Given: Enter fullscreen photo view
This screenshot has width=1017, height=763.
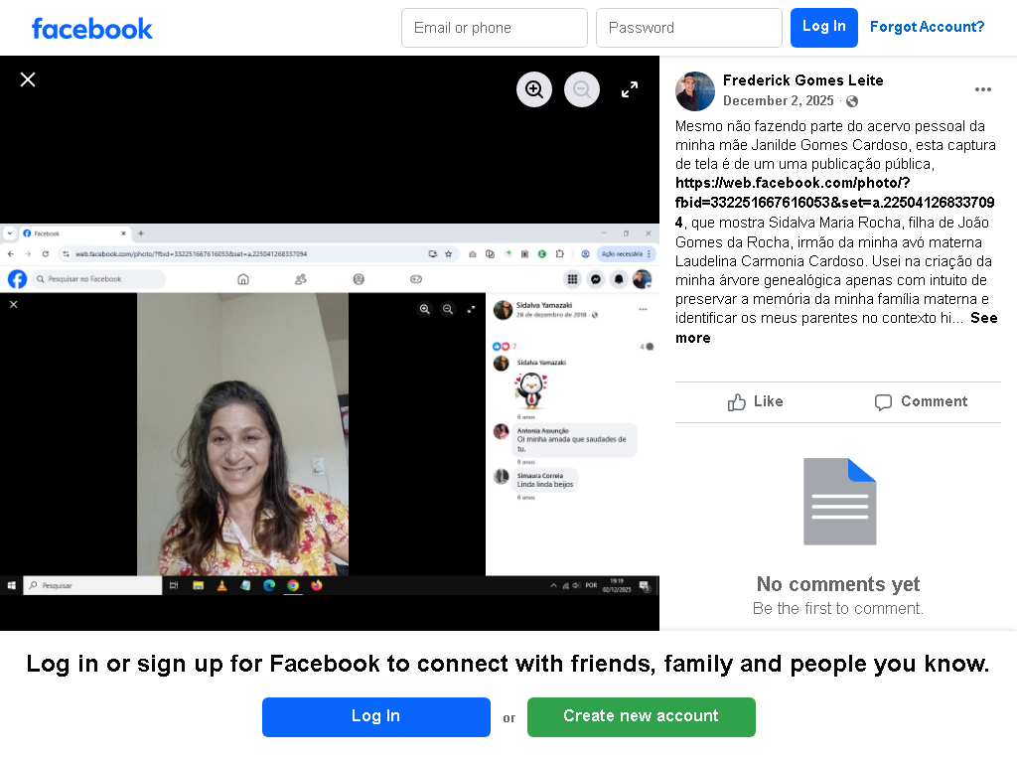Looking at the screenshot, I should click(x=629, y=88).
